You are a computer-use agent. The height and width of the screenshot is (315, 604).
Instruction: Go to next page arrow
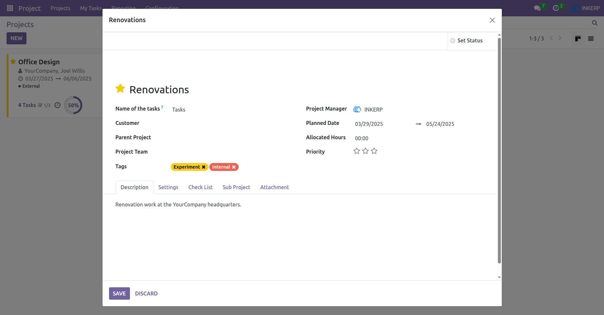(x=560, y=38)
